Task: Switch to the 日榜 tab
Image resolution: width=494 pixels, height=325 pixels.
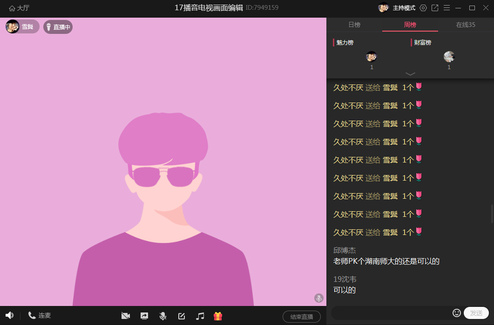Action: coord(354,25)
